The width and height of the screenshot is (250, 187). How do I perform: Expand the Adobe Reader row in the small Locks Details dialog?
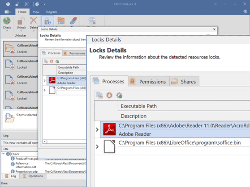[45, 80]
